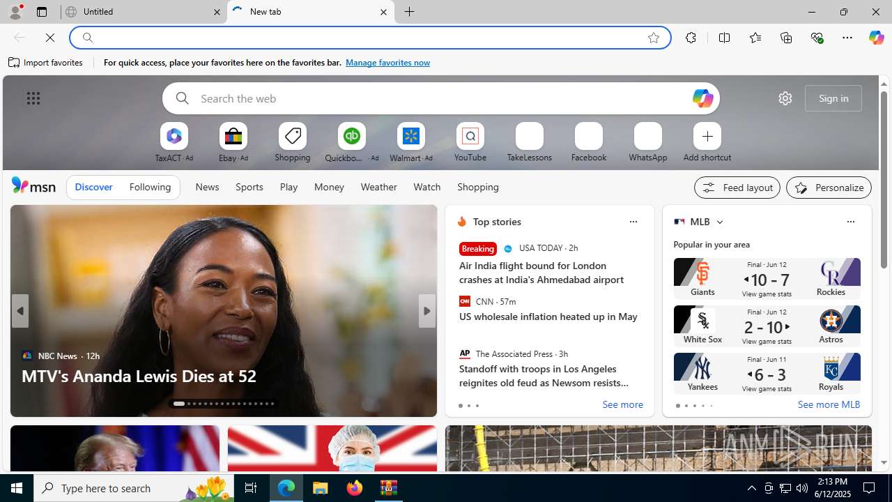Open the Windows Start menu

17,488
